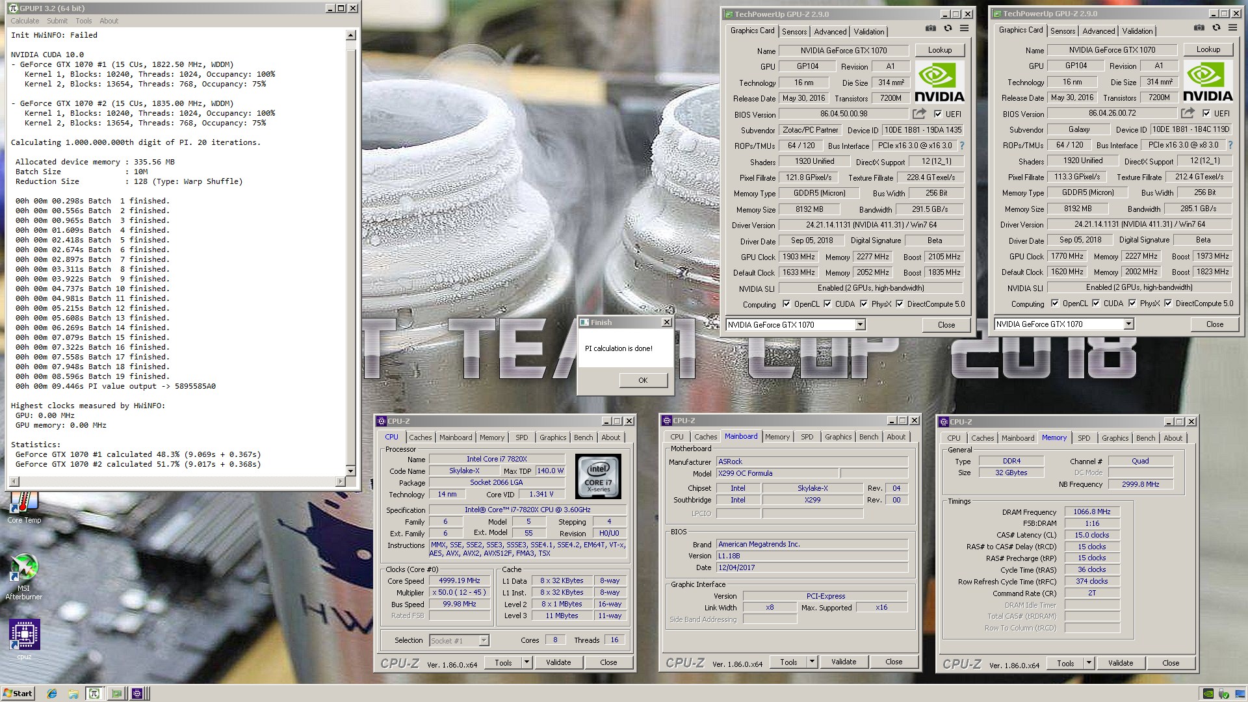Image resolution: width=1248 pixels, height=702 pixels.
Task: Toggle DirectCompute 5.0 checkbox in Zotac GPU-Z window
Action: (x=900, y=304)
